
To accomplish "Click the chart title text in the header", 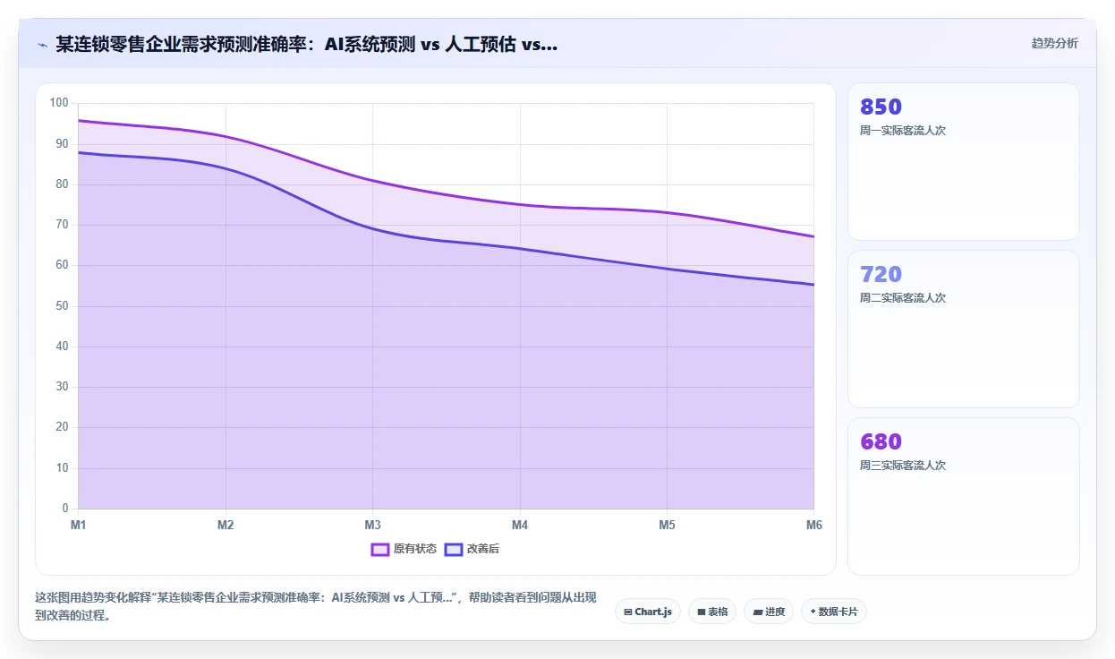I will (307, 44).
